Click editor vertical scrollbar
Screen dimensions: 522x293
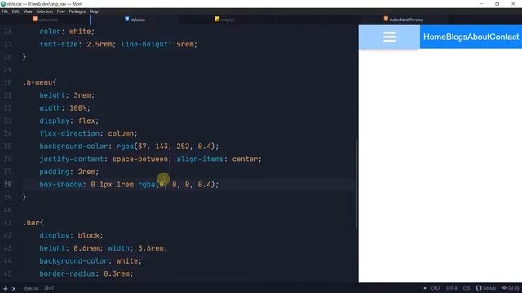[x=356, y=185]
